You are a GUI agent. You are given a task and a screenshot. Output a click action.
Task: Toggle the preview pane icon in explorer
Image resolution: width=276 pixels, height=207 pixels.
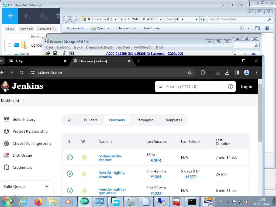[257, 28]
